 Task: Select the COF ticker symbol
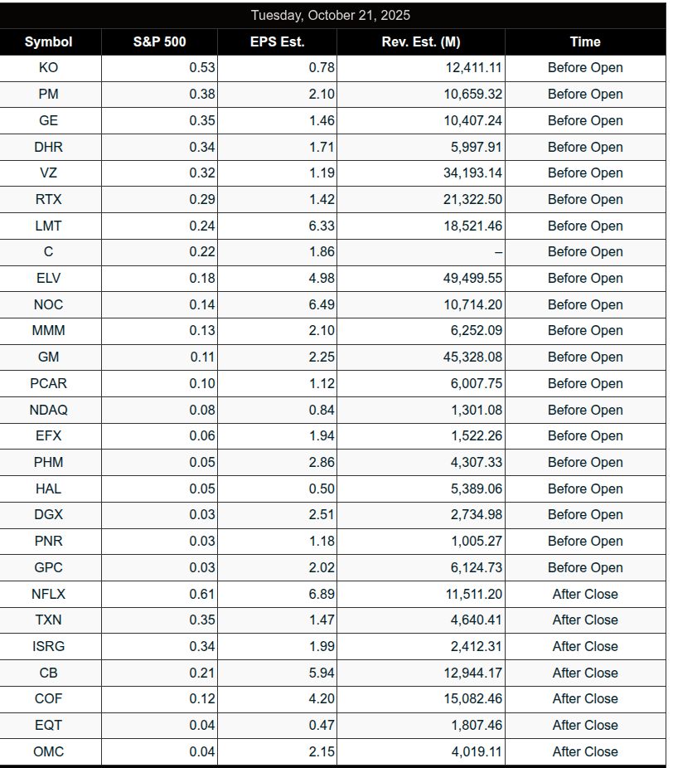pos(49,698)
